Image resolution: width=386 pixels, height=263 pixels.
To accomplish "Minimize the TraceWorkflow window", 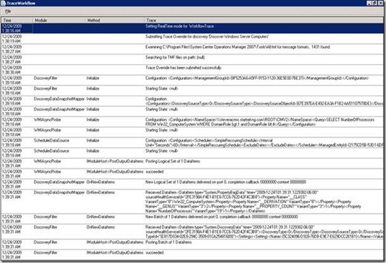I will point(369,3).
